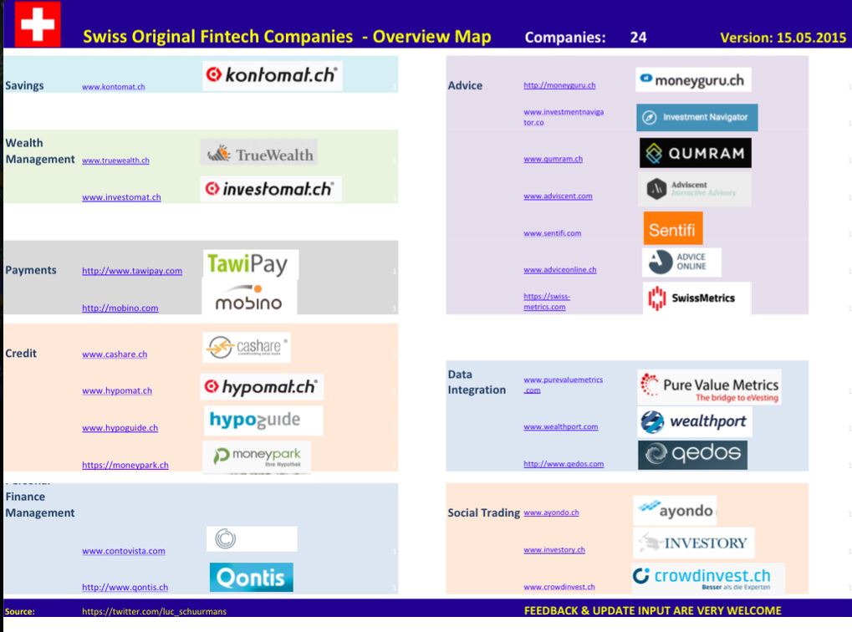Click the ayondo logo

click(675, 510)
